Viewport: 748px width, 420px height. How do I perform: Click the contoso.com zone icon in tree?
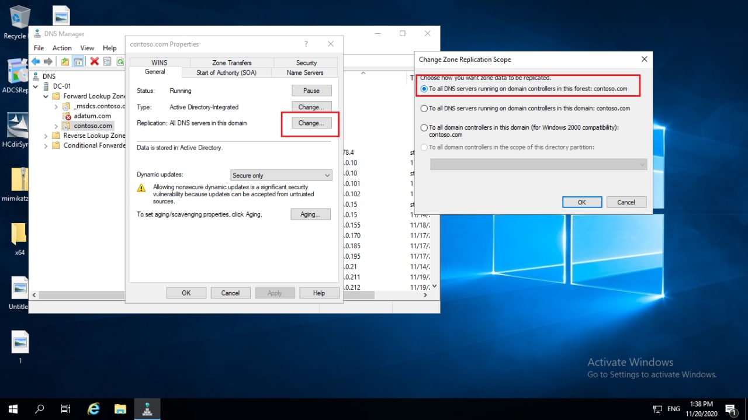tap(67, 126)
